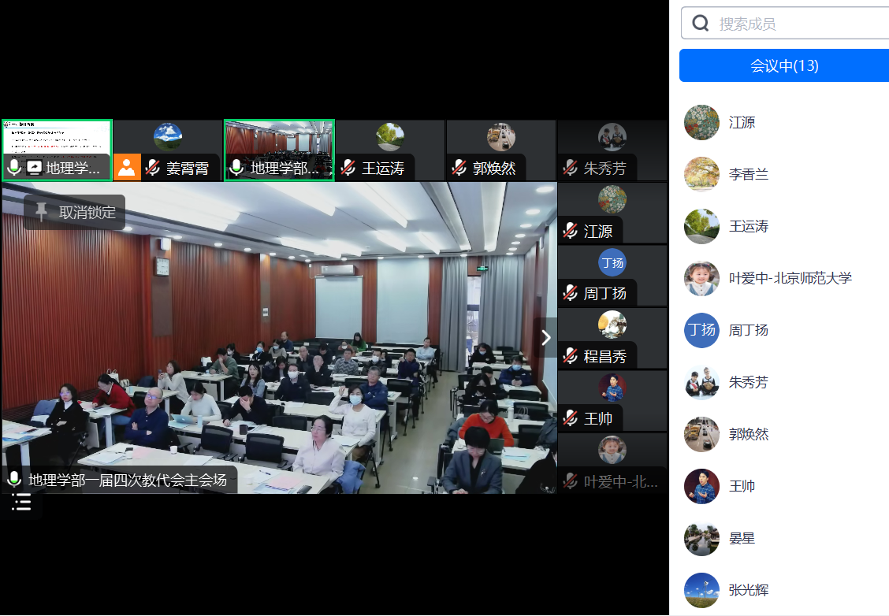Screen dimensions: 889x616
Task: Click 张光辉's avatar in member list
Action: point(701,590)
